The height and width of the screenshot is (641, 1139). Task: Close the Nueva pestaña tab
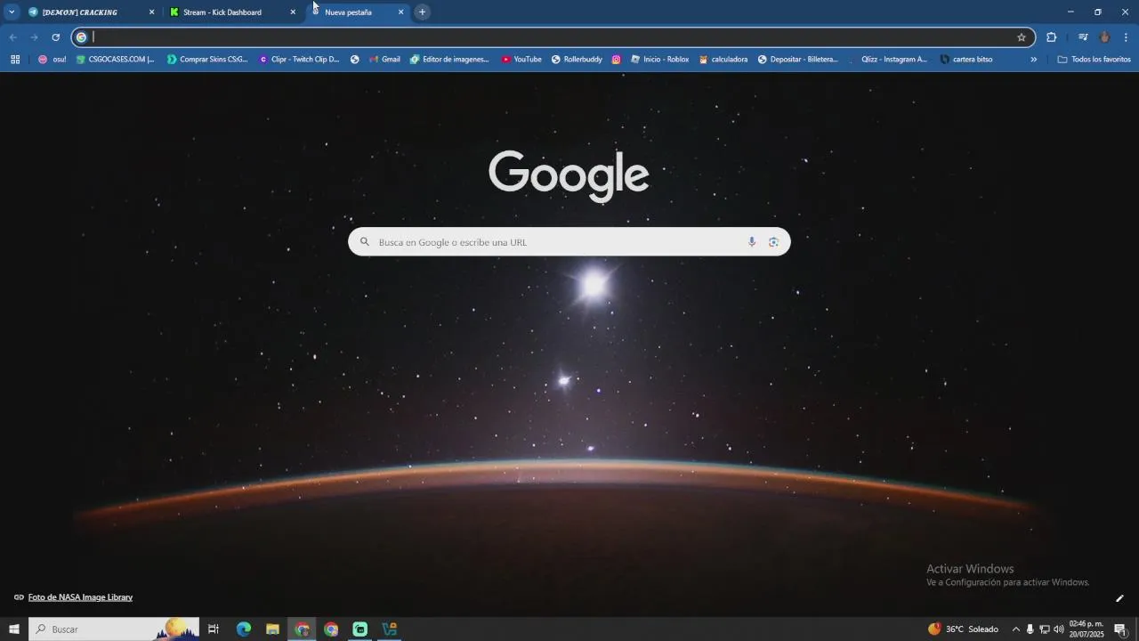tap(400, 12)
